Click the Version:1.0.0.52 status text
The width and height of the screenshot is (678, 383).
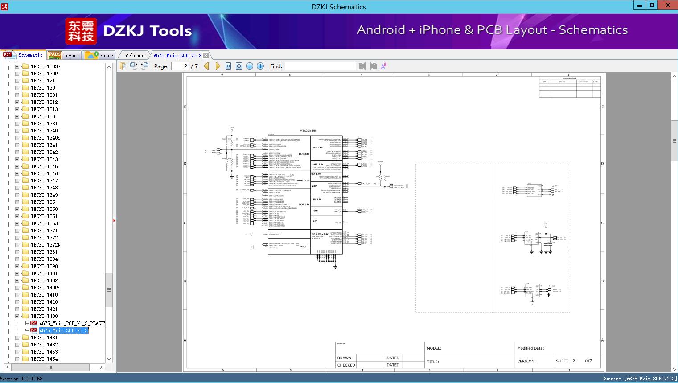21,379
